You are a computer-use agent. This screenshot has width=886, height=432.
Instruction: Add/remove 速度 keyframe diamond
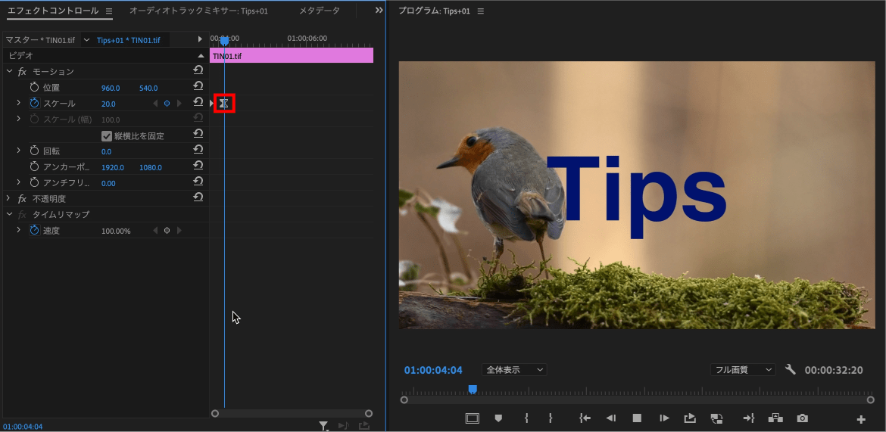[x=167, y=231]
